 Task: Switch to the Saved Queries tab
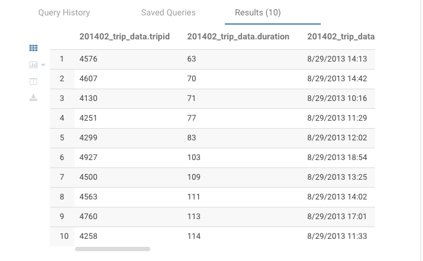click(x=168, y=12)
